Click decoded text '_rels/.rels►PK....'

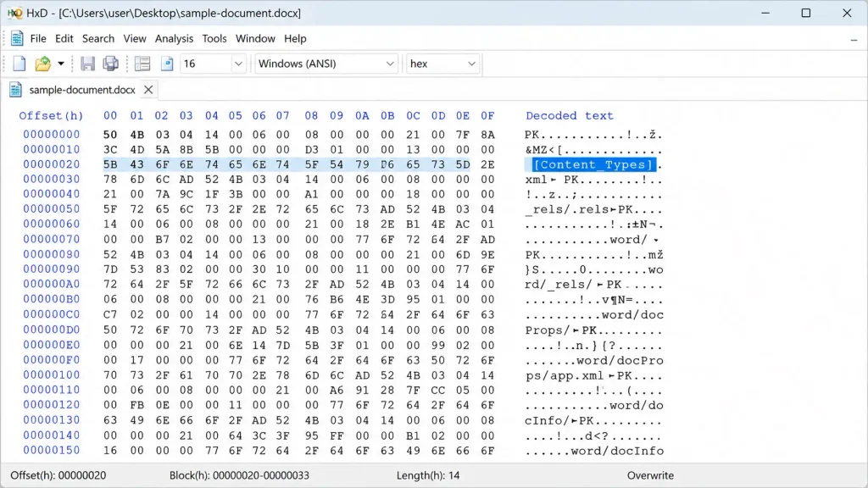pyautogui.click(x=593, y=209)
